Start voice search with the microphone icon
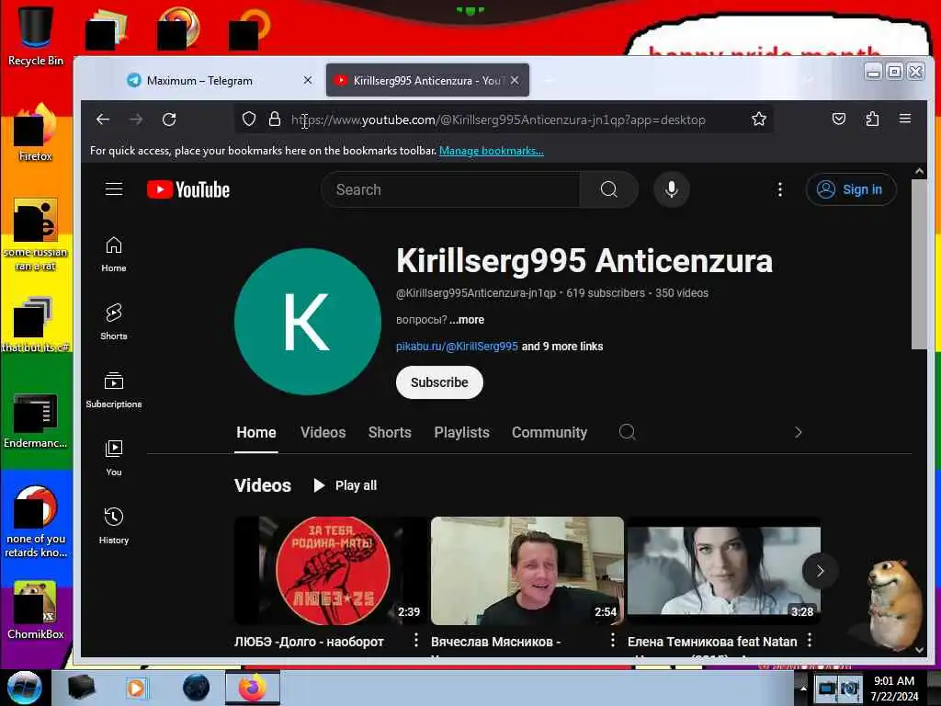This screenshot has height=706, width=941. [x=672, y=189]
